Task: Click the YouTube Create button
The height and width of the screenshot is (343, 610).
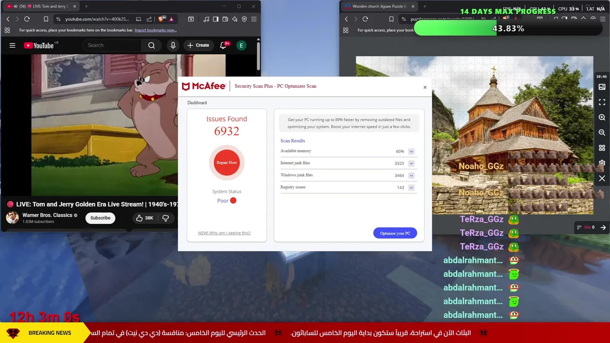Action: click(x=198, y=45)
